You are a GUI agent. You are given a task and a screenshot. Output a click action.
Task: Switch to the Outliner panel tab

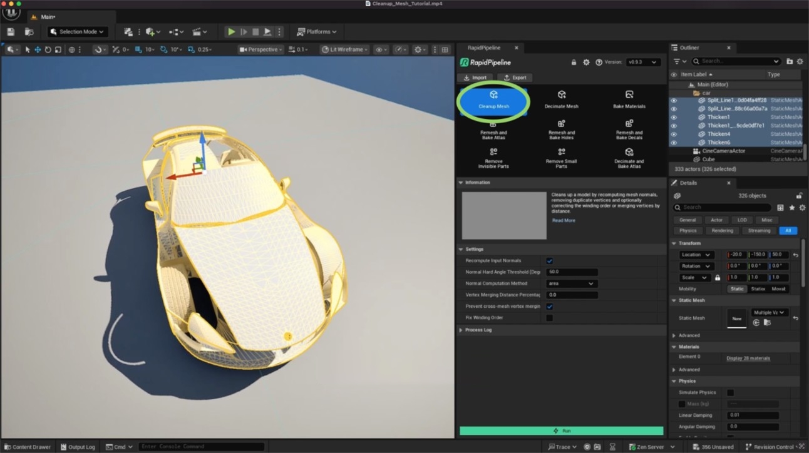tap(689, 47)
